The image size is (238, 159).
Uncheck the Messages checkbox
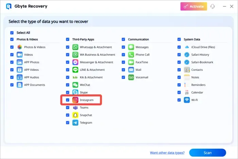tap(123, 47)
